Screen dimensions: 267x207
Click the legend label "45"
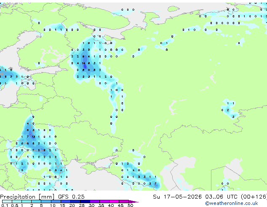click(x=120, y=205)
